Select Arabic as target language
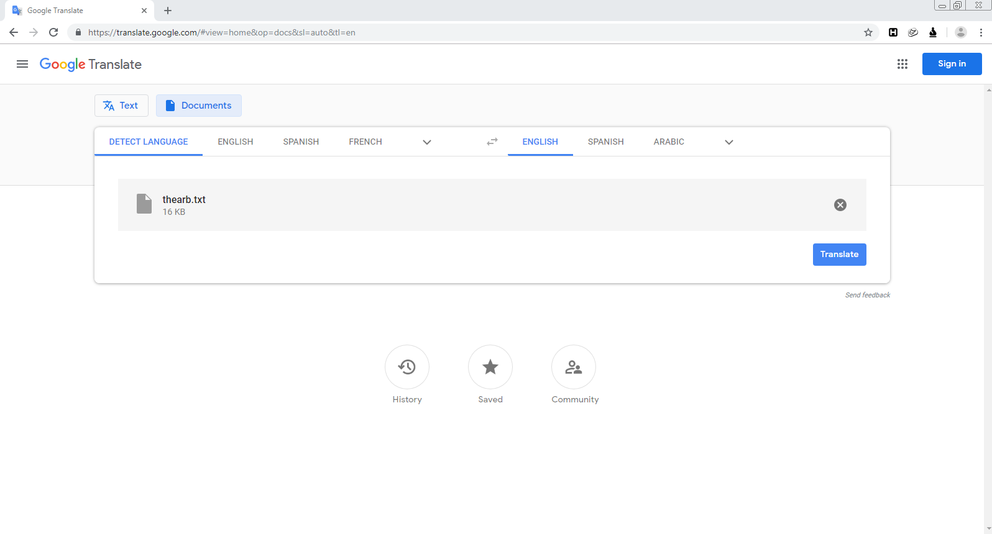Viewport: 992px width, 534px height. (x=669, y=142)
